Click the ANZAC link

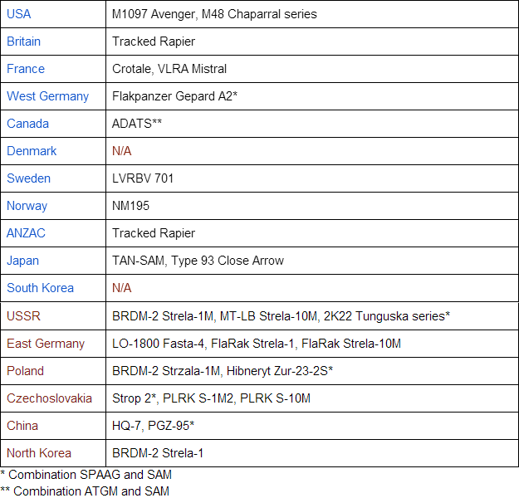pos(26,233)
